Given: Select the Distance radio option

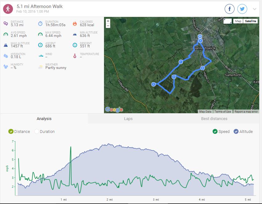Looking at the screenshot, I should 11,132.
